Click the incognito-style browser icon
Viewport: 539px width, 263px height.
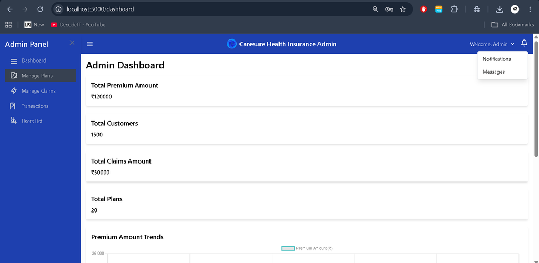476,9
